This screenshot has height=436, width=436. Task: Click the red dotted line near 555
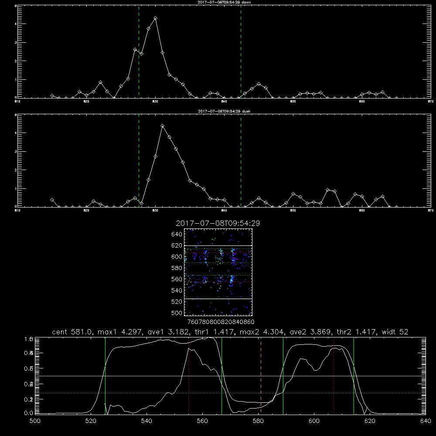pos(188,375)
